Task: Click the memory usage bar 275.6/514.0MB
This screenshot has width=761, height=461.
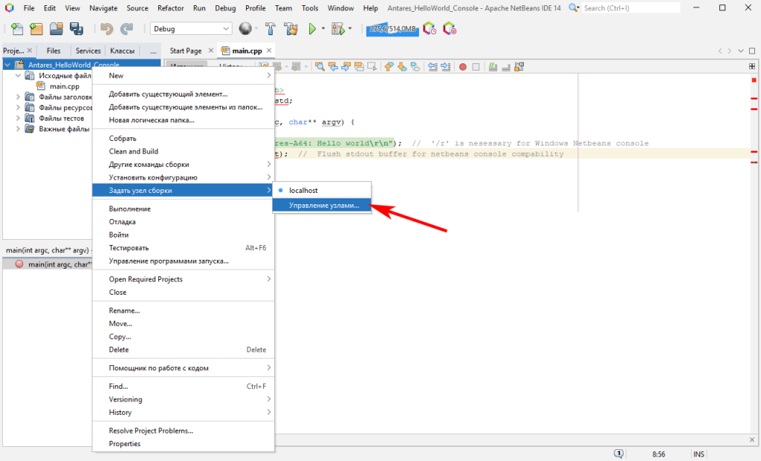Action: [x=392, y=29]
